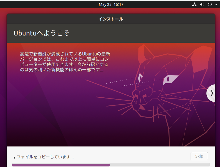
Task: Click the slideshow paragraph starting 高速で新機能が
Action: [x=65, y=62]
